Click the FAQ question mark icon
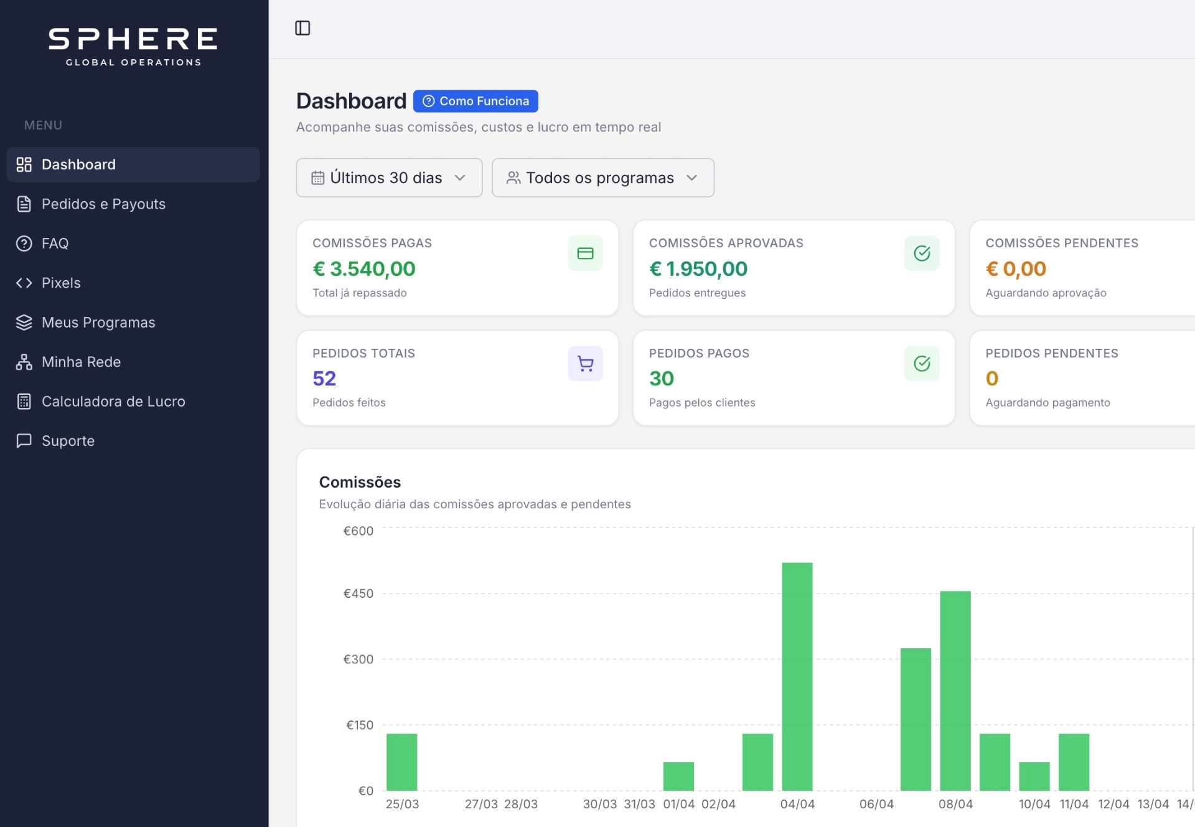The image size is (1195, 827). 24,243
